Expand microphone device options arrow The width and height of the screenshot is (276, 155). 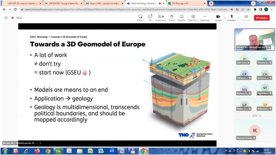238,18
